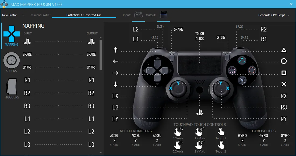The image size is (296, 156).
Task: Close the Max Mapper Plugin window
Action: [291, 4]
